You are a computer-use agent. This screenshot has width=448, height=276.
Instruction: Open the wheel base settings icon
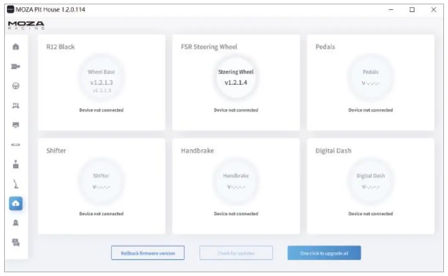coord(16,66)
